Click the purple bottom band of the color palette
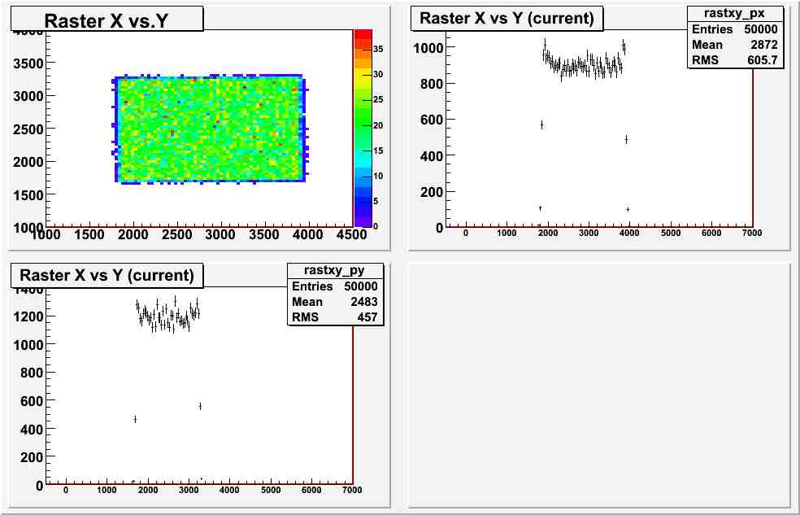The image size is (800, 515). [x=363, y=221]
